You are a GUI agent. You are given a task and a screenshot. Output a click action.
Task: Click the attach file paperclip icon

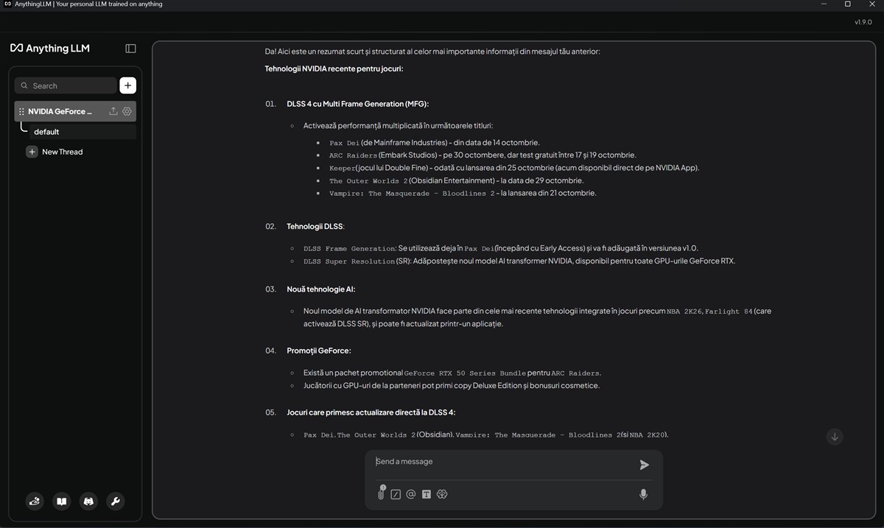(x=381, y=494)
